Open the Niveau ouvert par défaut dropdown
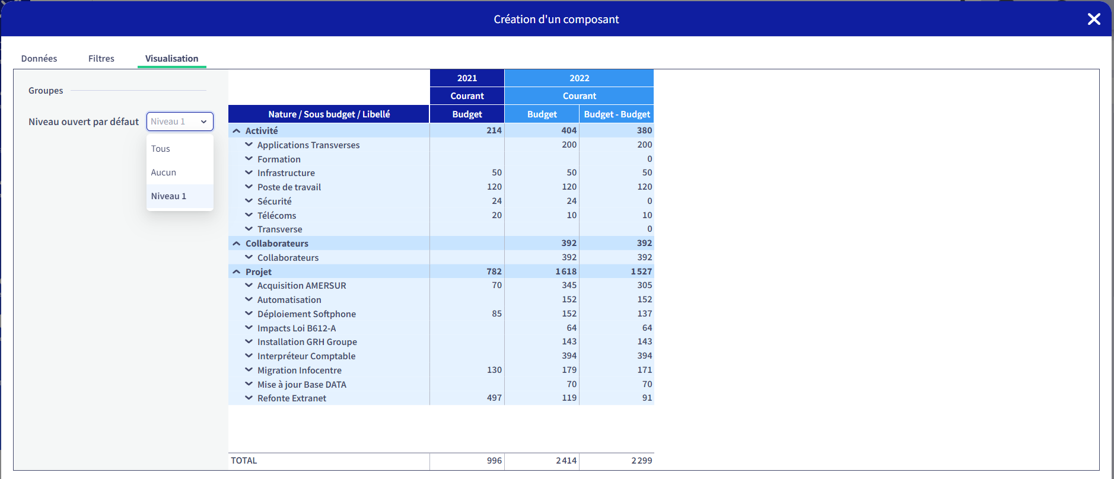 [x=180, y=122]
